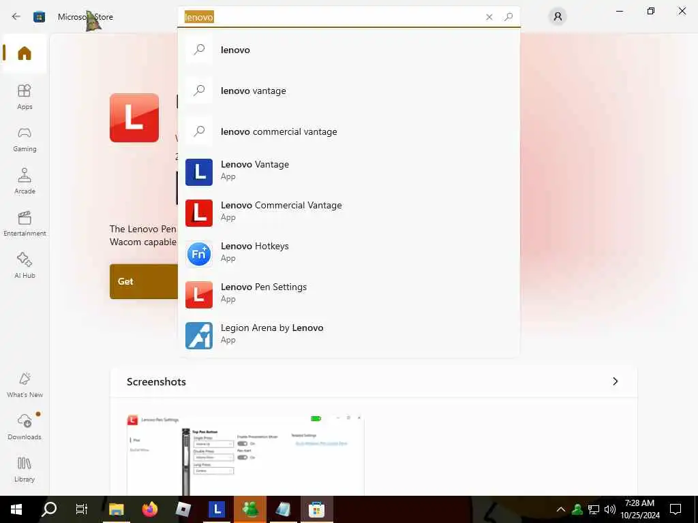Click the Get button
The height and width of the screenshot is (523, 698).
(143, 281)
